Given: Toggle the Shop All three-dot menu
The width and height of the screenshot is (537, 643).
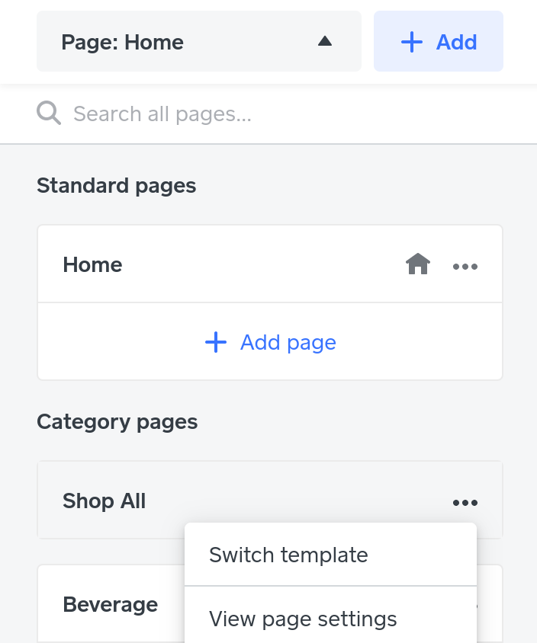Looking at the screenshot, I should 465,503.
